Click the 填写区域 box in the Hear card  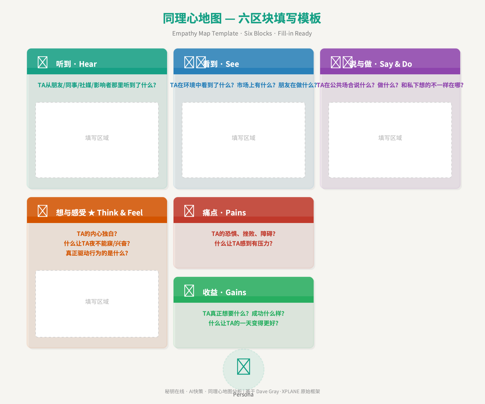[97, 140]
